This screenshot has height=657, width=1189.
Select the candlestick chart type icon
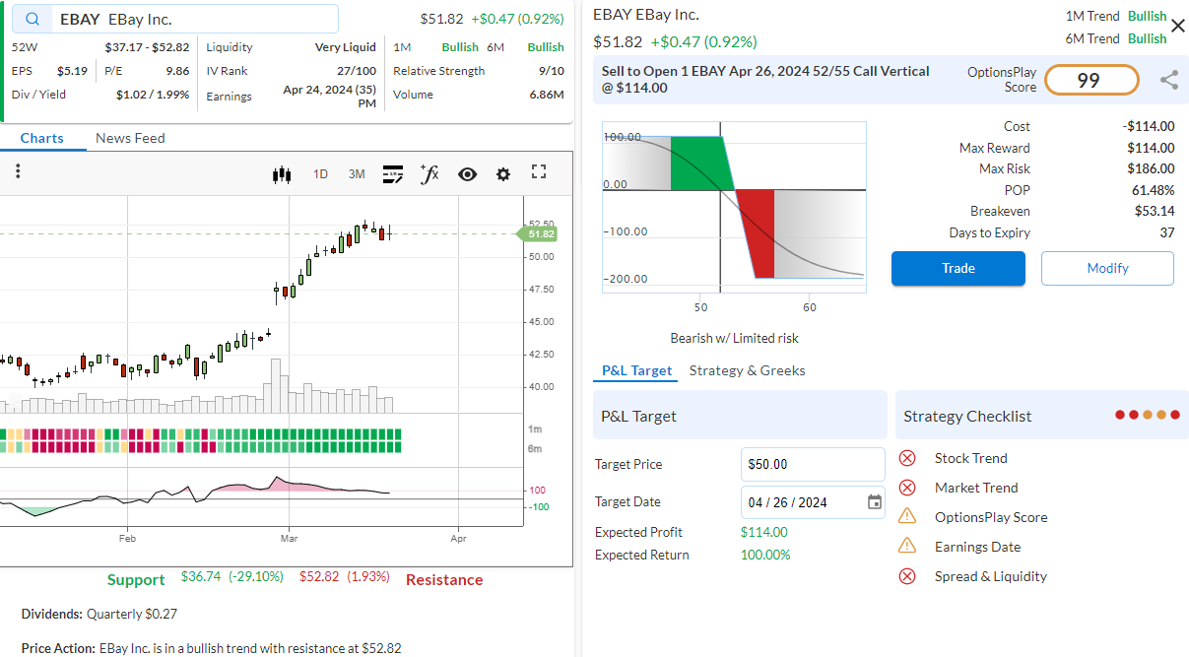(282, 174)
